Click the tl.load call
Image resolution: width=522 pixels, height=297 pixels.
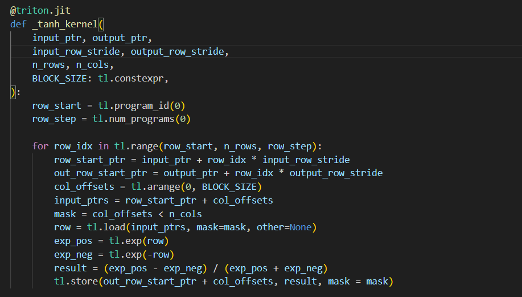coord(202,227)
